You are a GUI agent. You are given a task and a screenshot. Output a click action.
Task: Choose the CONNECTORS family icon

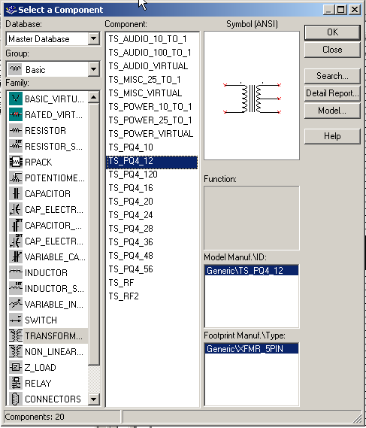(x=16, y=399)
